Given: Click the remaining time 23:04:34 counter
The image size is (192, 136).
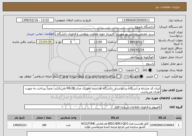Looking at the screenshot, I should pos(45,42).
